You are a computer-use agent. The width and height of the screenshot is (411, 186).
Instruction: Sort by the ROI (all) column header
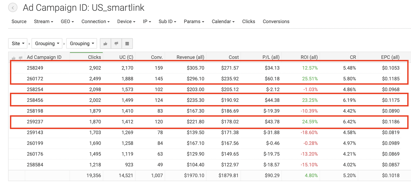[x=309, y=57]
